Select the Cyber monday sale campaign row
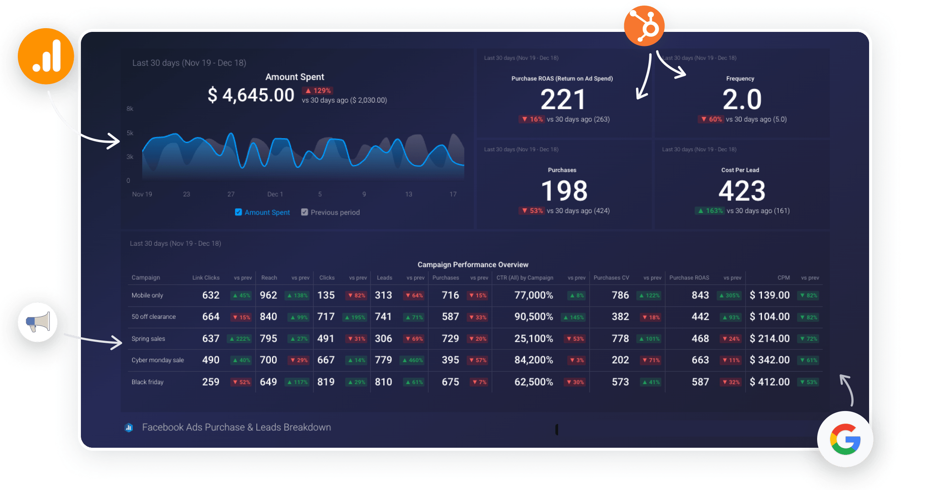This screenshot has height=490, width=950. 475,360
